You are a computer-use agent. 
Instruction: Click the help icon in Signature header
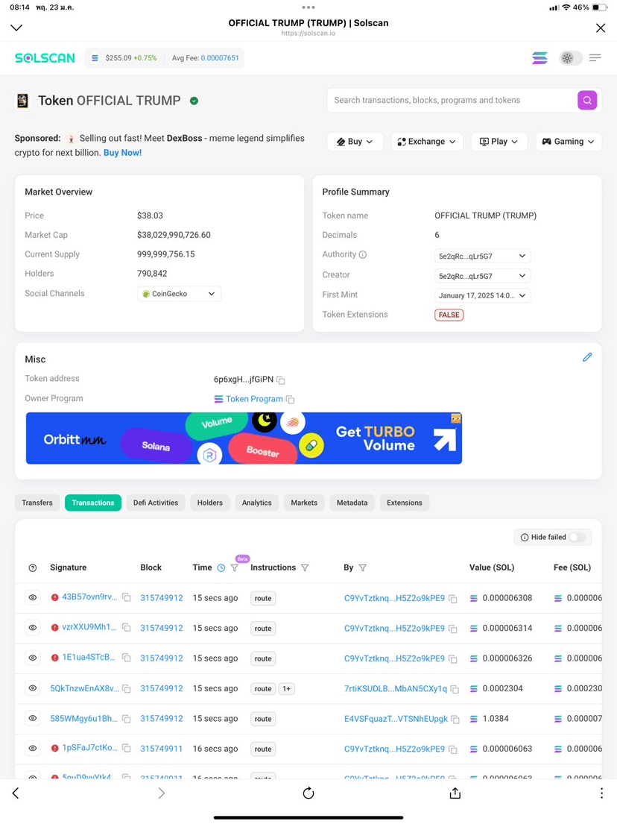(33, 567)
